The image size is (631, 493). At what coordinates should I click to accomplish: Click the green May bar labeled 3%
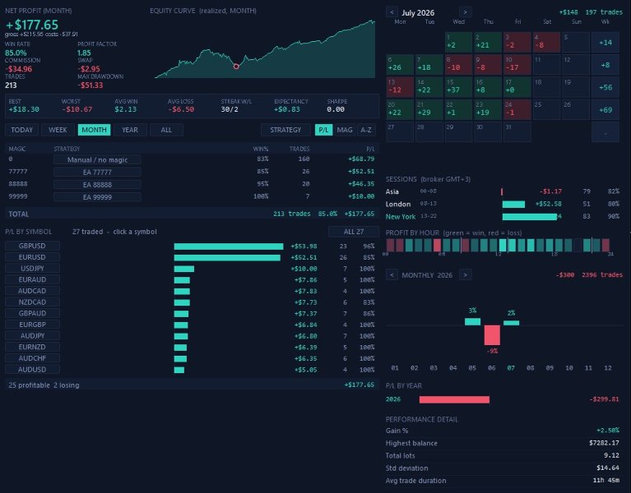pos(472,321)
